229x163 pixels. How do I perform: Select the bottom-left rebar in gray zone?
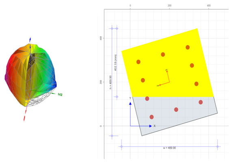151,117
